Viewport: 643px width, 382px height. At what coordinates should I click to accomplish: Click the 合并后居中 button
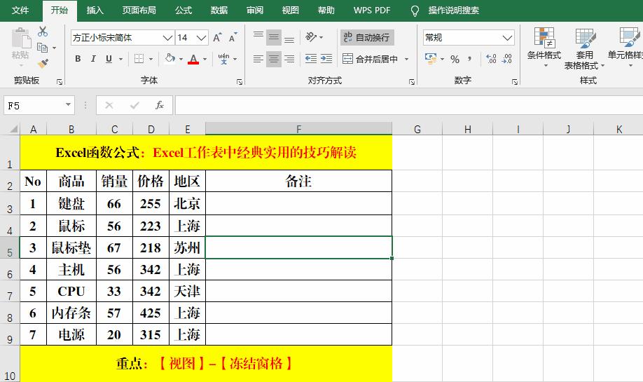[371, 59]
